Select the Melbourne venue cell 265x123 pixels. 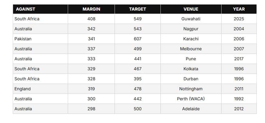tap(191, 49)
